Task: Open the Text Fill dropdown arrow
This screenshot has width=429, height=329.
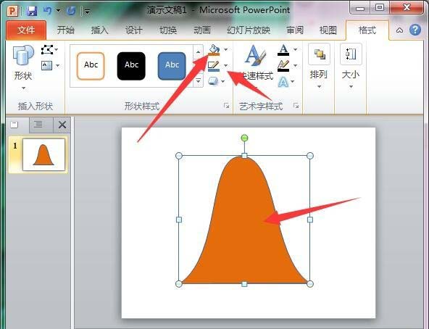Action: (x=295, y=50)
